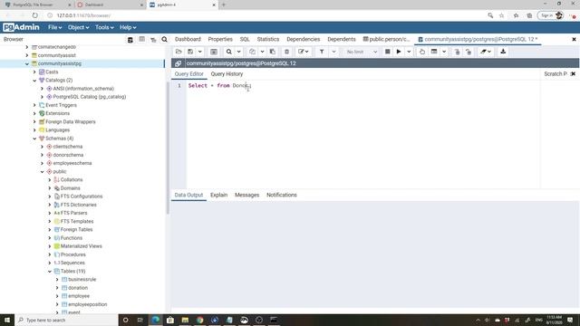
Task: Click the Filtered Rows icon in Browser header
Action: pos(153,40)
